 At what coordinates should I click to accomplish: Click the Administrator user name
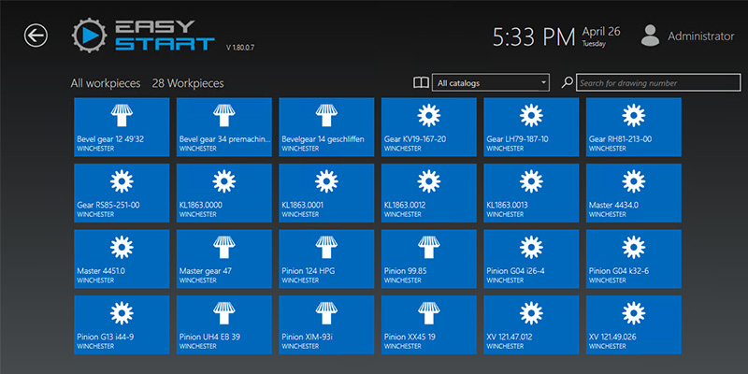(700, 36)
